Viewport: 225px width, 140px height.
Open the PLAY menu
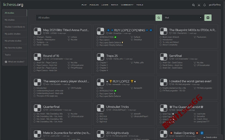[84, 5]
